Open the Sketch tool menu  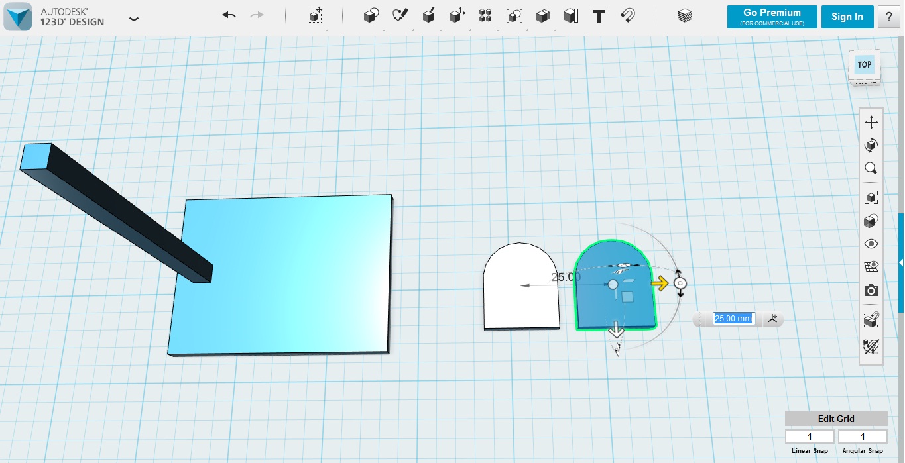pyautogui.click(x=400, y=16)
